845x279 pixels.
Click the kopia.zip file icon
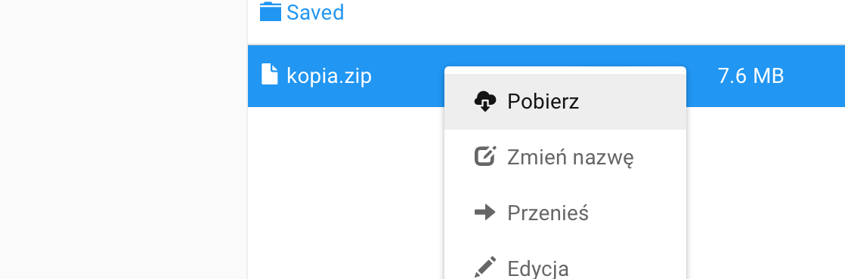click(270, 74)
